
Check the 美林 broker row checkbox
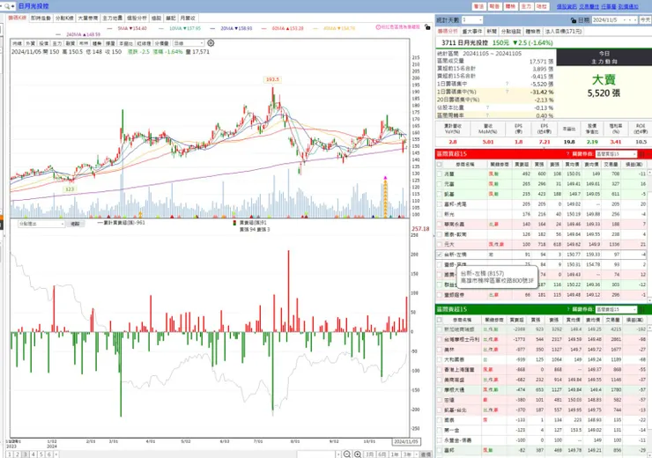click(440, 350)
